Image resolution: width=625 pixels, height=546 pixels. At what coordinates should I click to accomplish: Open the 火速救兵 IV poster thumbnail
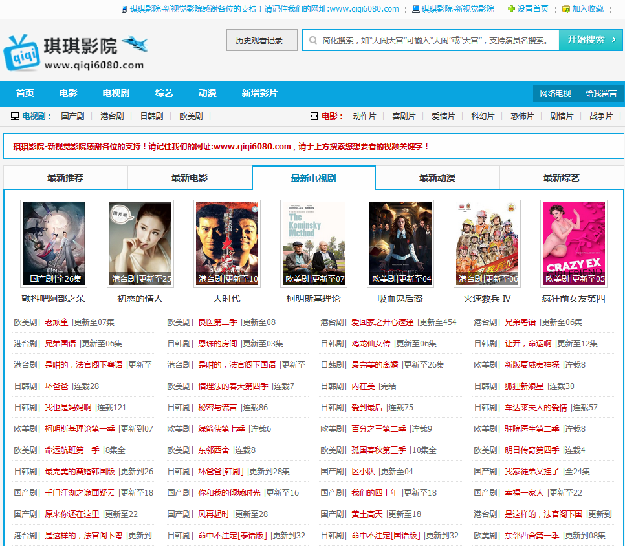[487, 244]
